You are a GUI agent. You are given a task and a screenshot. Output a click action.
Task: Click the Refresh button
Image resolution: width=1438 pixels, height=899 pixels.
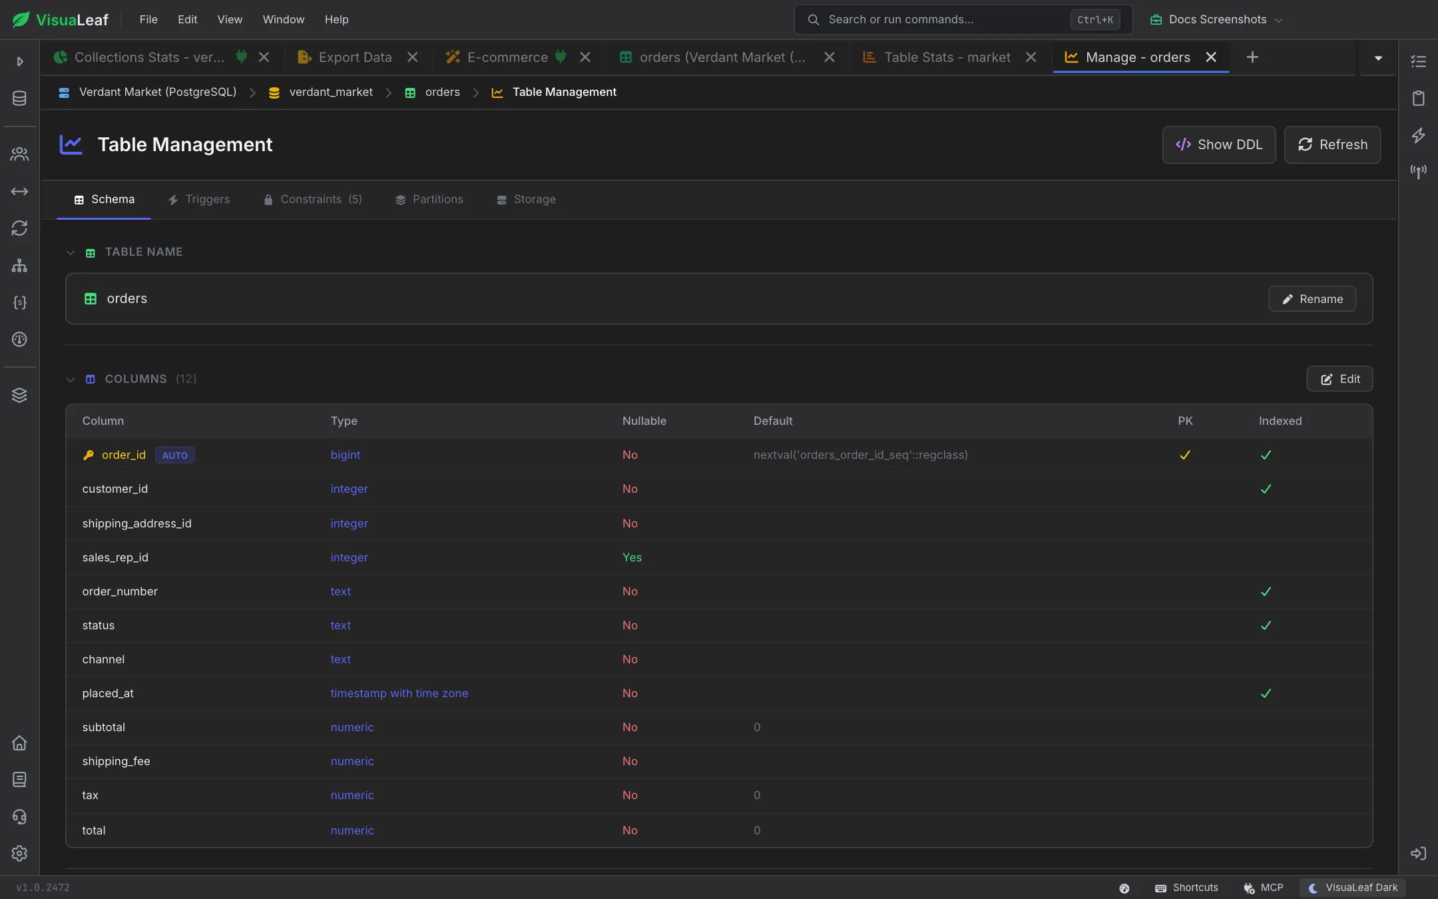tap(1331, 145)
